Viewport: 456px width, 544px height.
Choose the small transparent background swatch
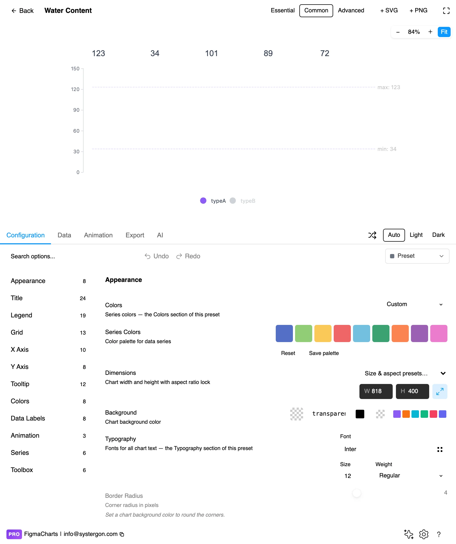pyautogui.click(x=380, y=414)
